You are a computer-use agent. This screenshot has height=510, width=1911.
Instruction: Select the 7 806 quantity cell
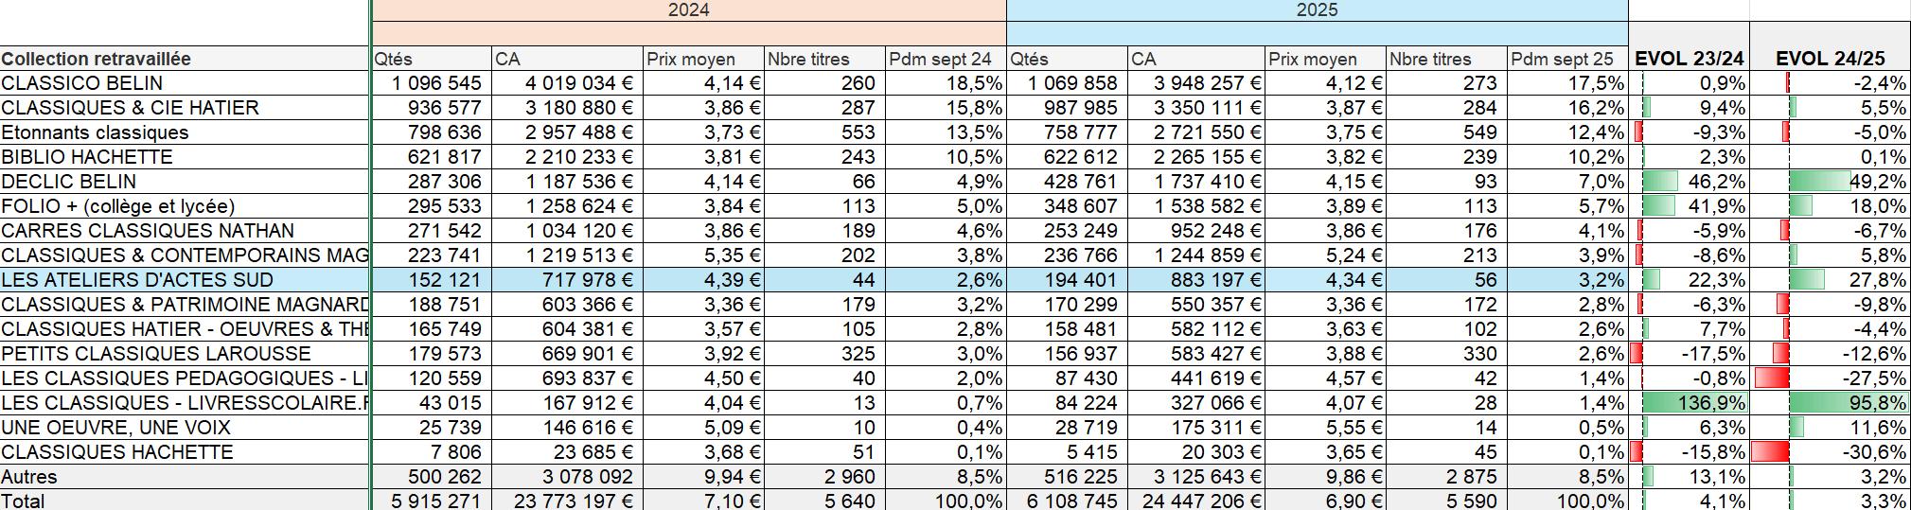pos(432,452)
